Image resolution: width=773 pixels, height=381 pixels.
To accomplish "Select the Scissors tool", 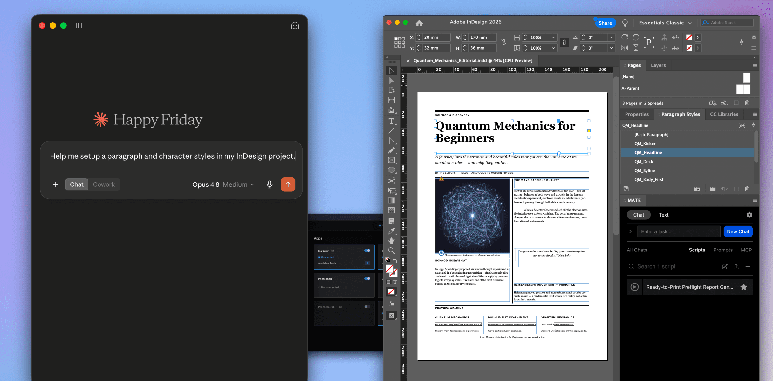I will click(392, 181).
